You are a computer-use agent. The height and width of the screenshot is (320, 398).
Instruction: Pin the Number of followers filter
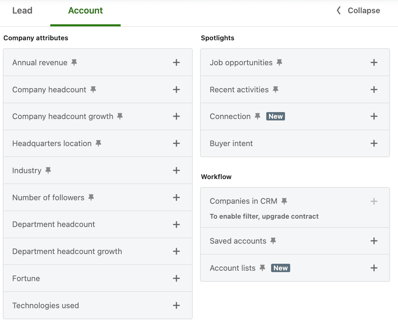[91, 197]
